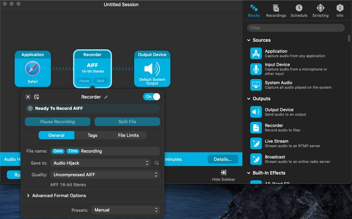The height and width of the screenshot is (219, 352).
Task: Click the Date token in file name
Action: (x=58, y=151)
